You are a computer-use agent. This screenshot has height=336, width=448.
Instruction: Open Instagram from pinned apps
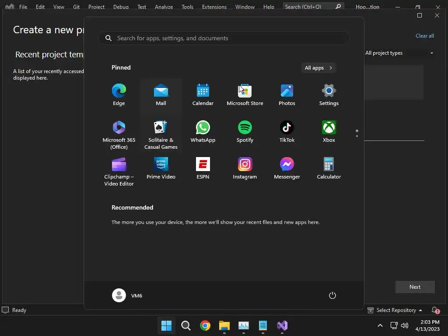click(245, 168)
